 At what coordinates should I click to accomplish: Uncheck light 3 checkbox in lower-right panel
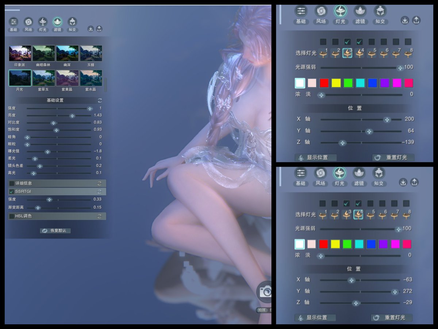(346, 203)
